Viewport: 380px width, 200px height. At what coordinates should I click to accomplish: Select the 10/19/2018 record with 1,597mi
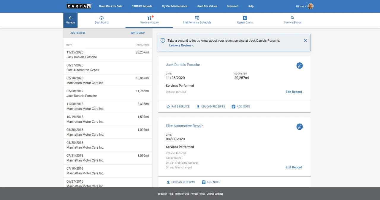[107, 119]
